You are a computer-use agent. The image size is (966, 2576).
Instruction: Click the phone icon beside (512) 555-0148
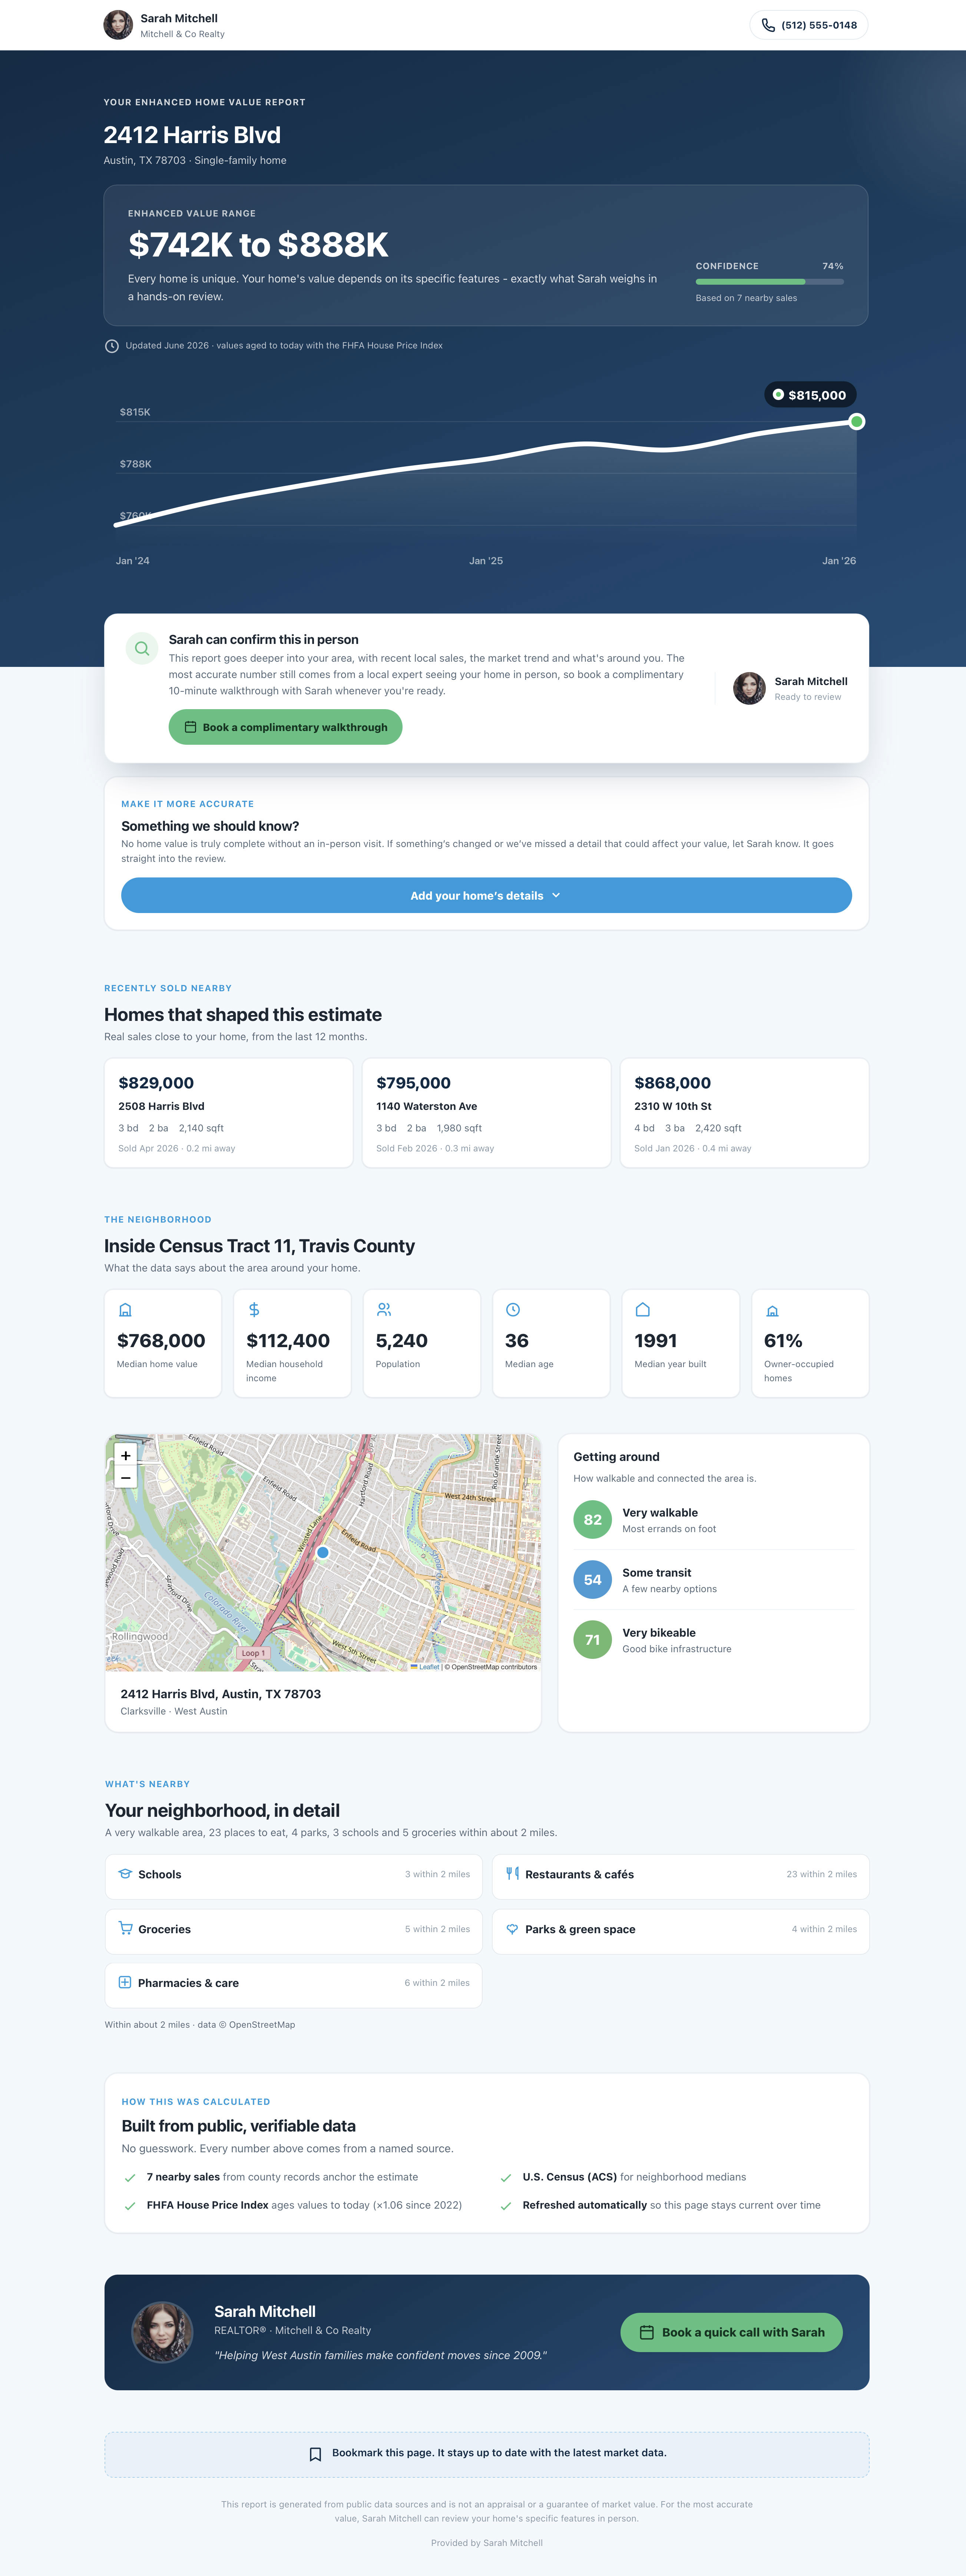(768, 25)
